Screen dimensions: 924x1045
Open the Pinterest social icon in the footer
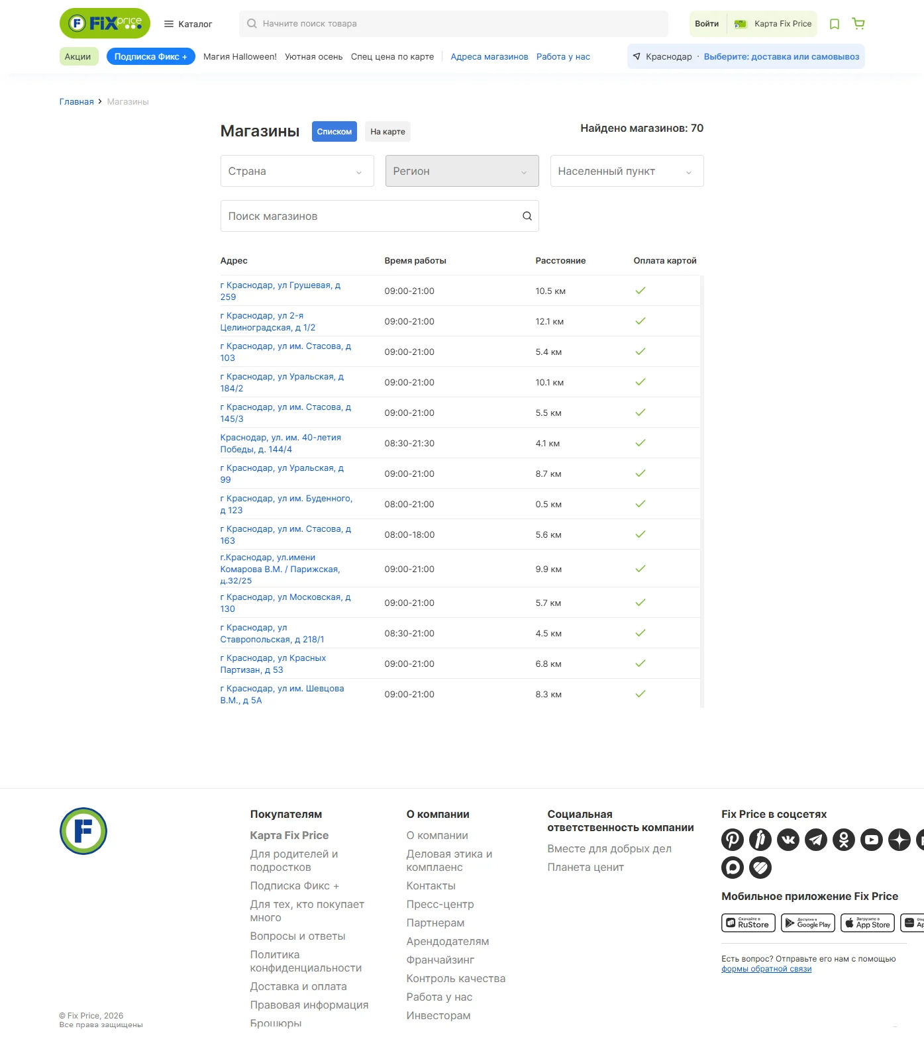733,840
